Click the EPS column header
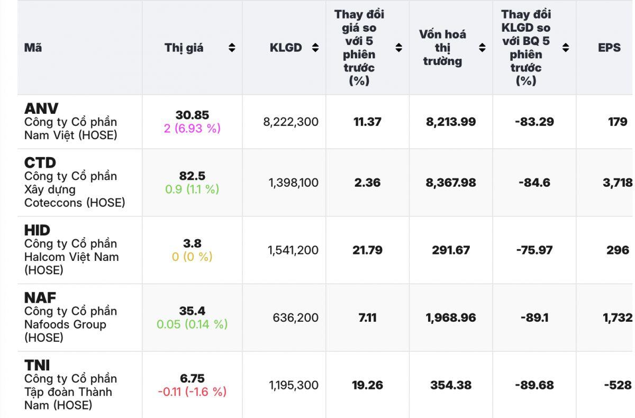The image size is (635, 418). pos(609,48)
